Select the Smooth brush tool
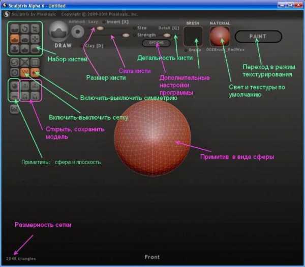 point(35,49)
